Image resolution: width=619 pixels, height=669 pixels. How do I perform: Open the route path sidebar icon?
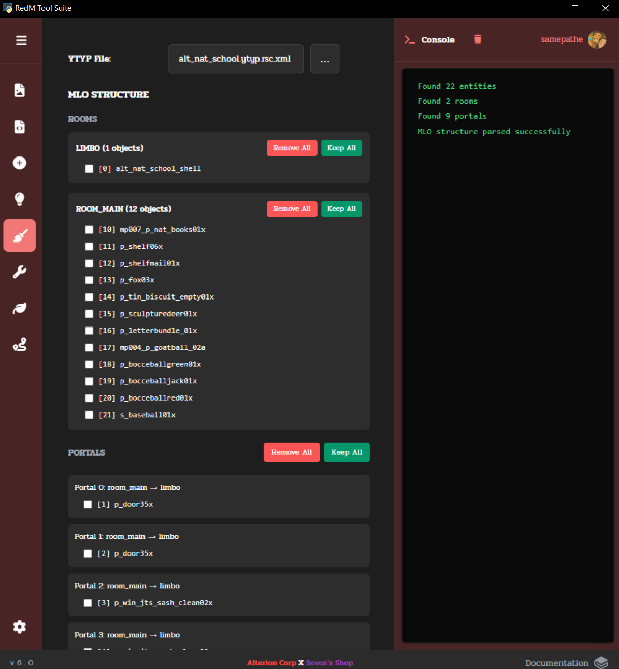pos(20,345)
